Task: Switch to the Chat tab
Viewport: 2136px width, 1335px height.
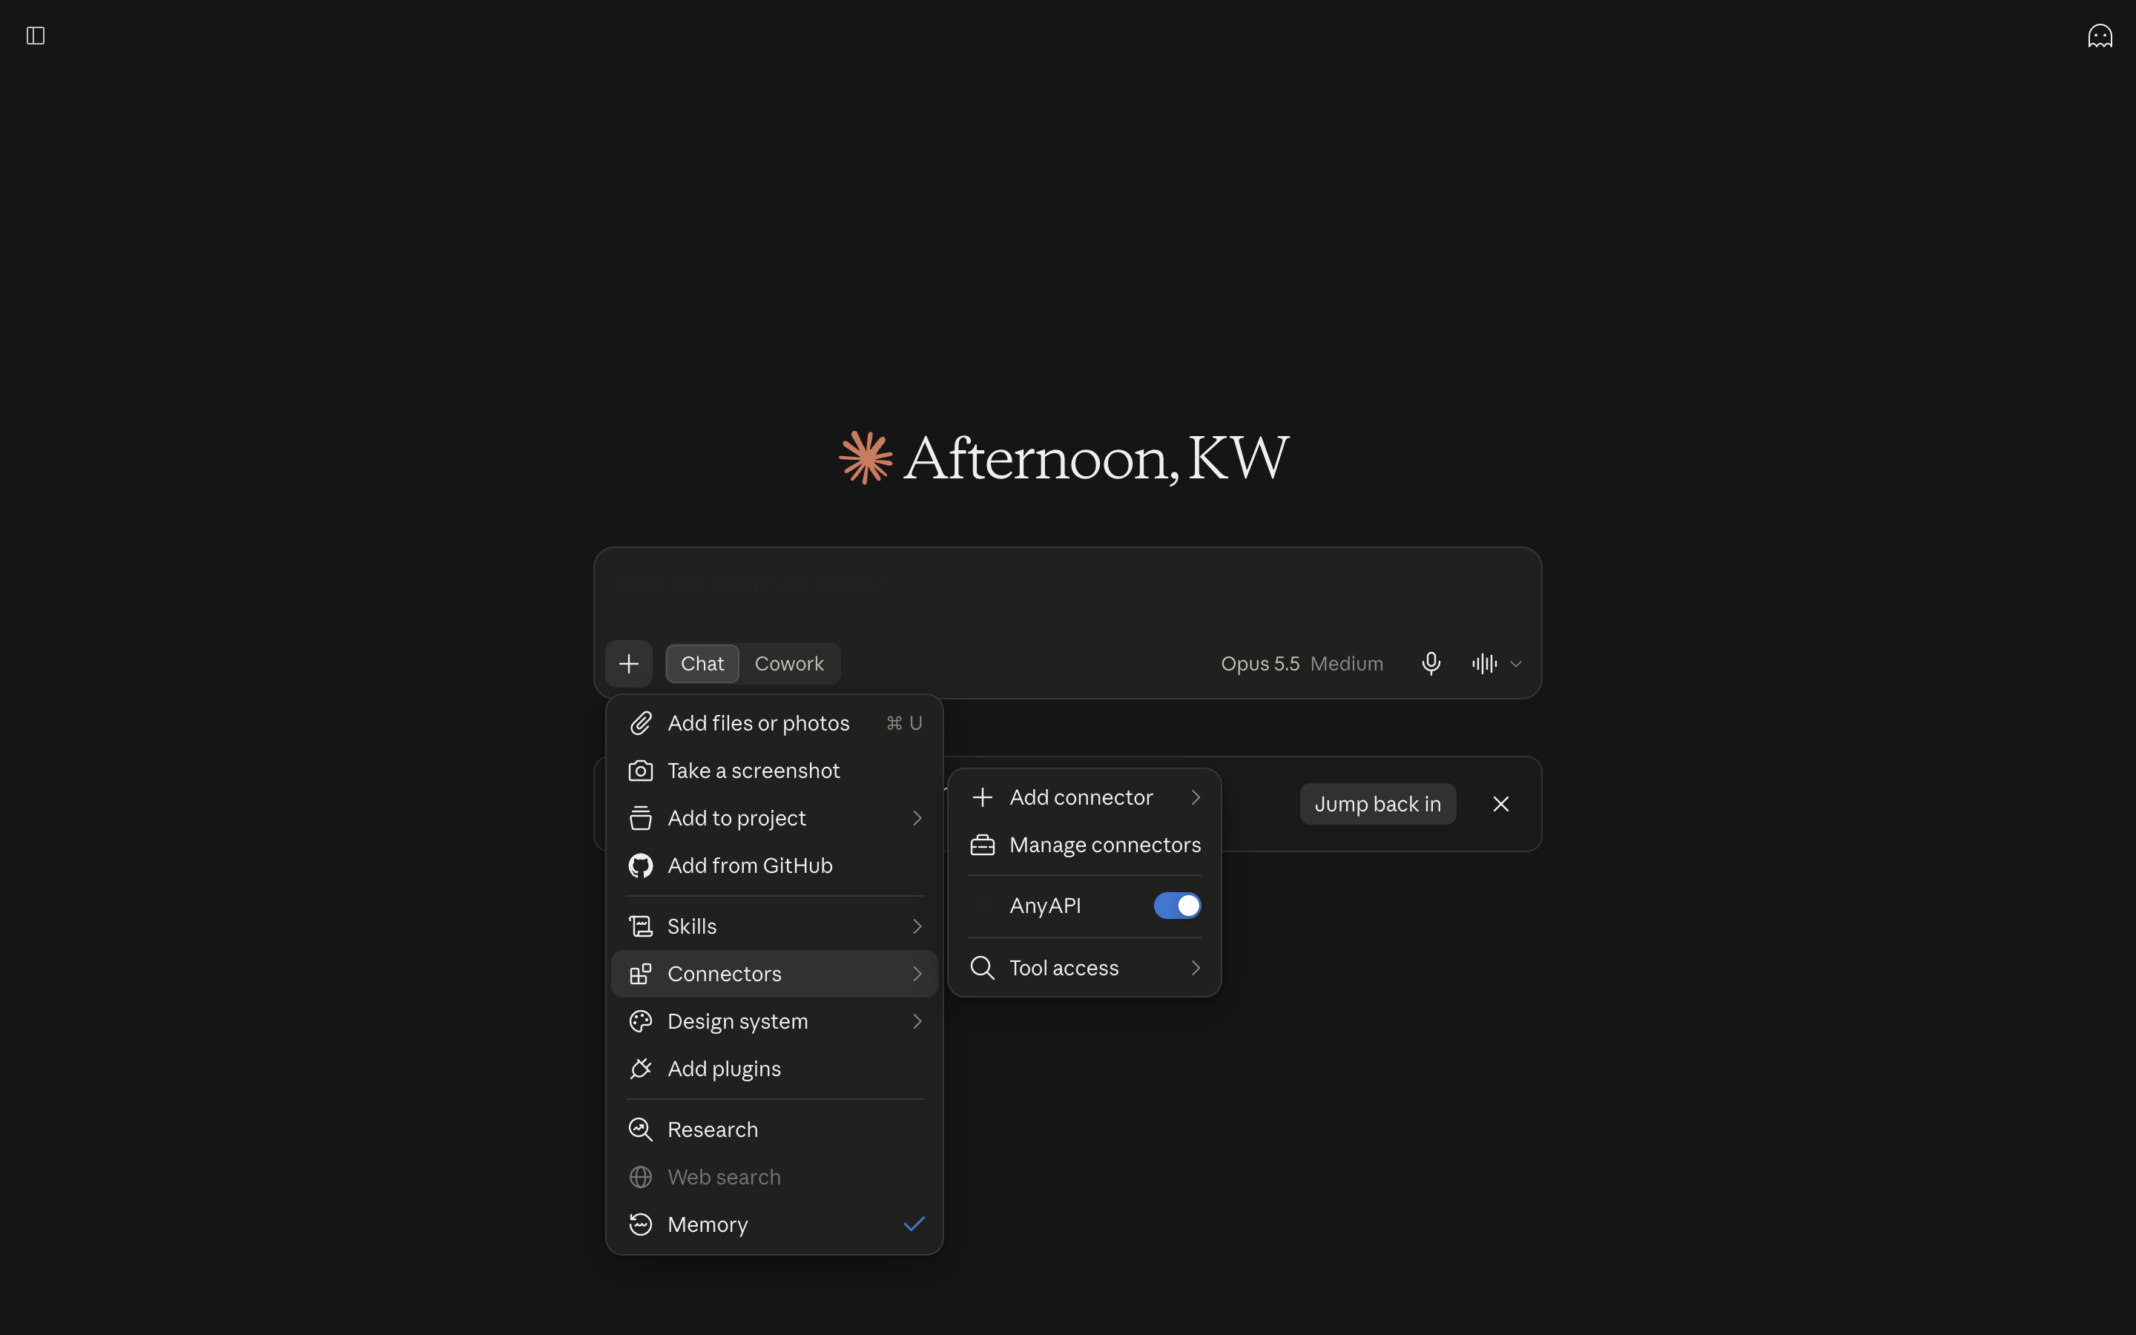Action: click(x=702, y=663)
